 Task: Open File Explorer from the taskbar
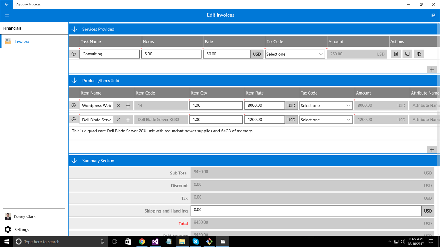click(x=182, y=242)
